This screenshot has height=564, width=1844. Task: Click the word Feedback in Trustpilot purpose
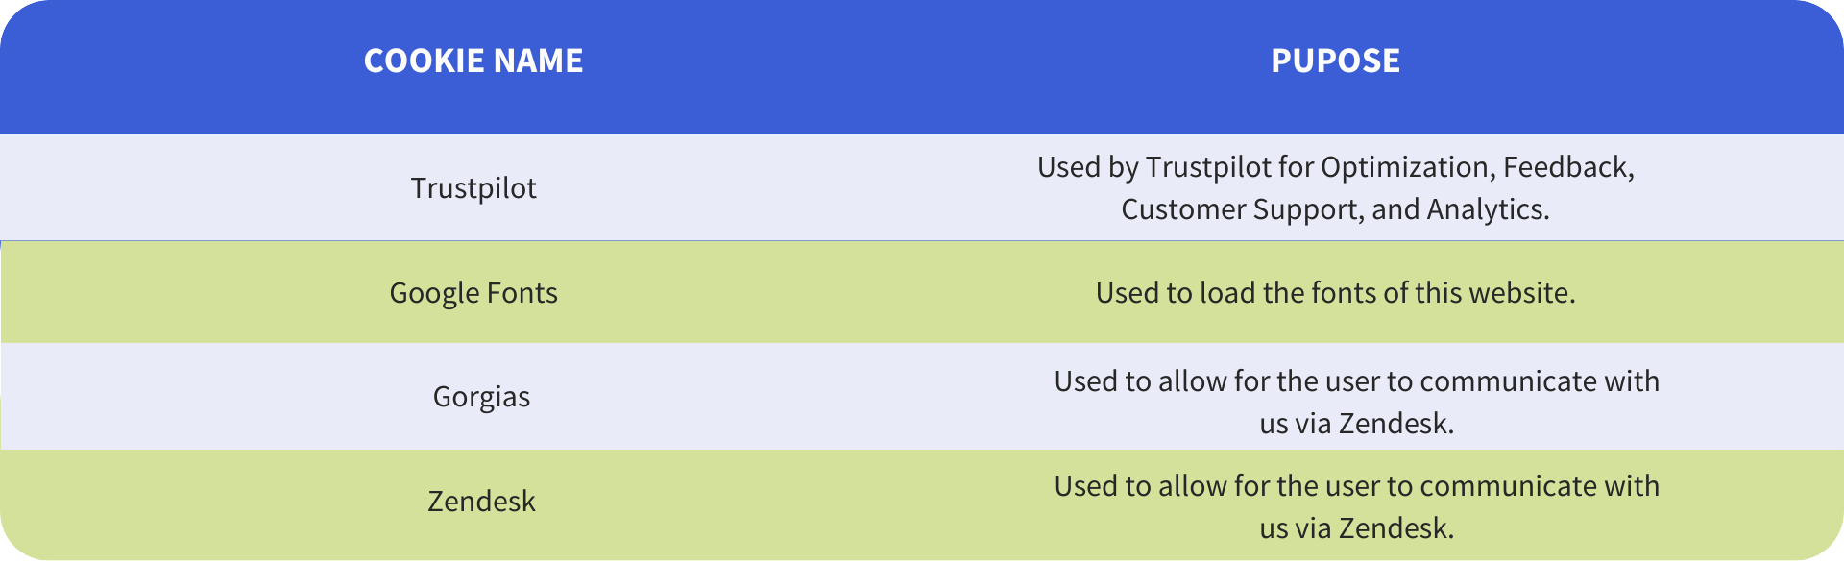click(1568, 167)
